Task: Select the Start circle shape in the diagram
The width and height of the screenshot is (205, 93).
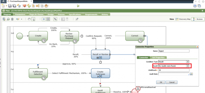Action: click(x=20, y=36)
